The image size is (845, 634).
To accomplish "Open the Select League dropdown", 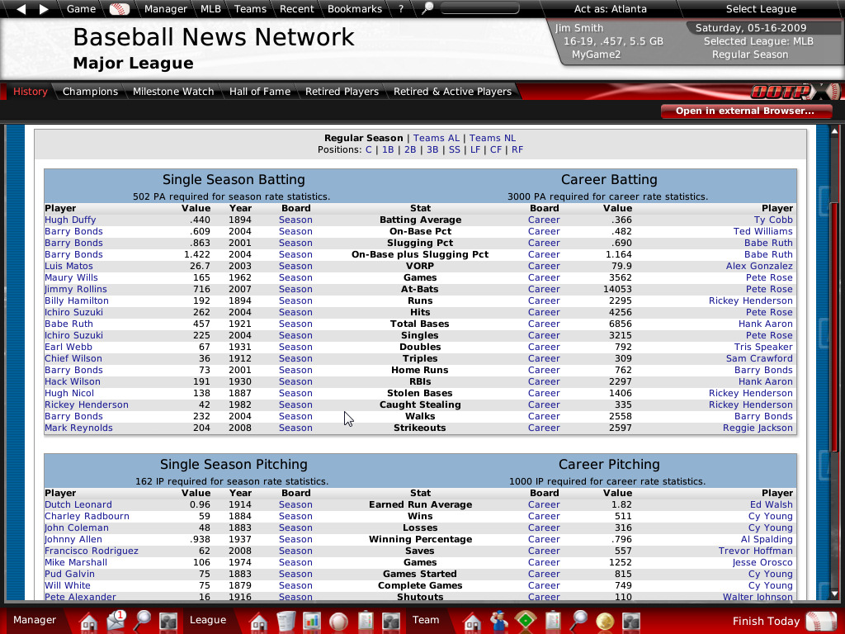I will (x=761, y=9).
